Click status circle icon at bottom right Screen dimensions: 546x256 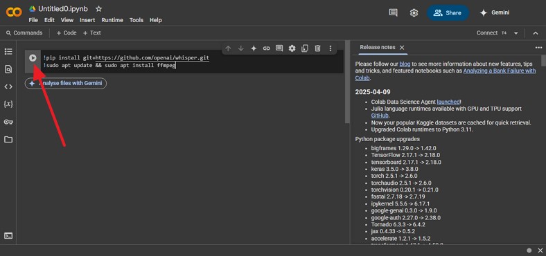(x=529, y=250)
